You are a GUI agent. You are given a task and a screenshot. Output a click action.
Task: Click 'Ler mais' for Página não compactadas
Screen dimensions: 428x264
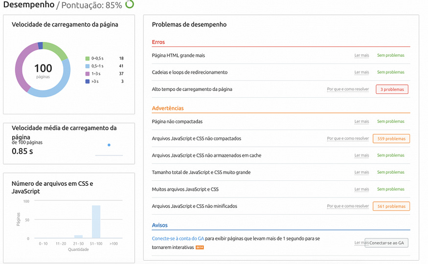point(361,121)
